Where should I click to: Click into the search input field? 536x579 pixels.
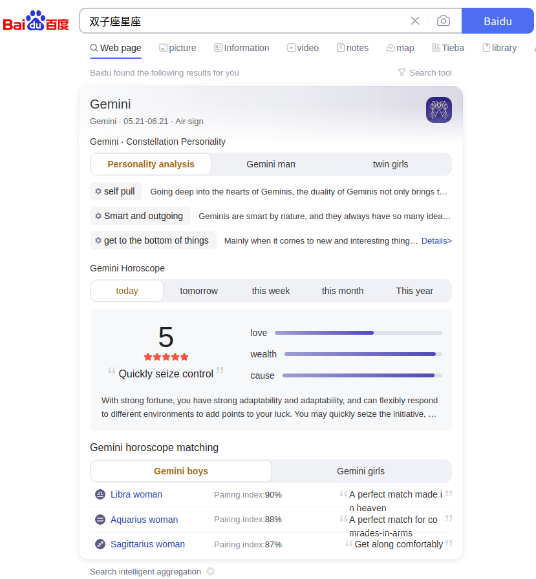[246, 21]
